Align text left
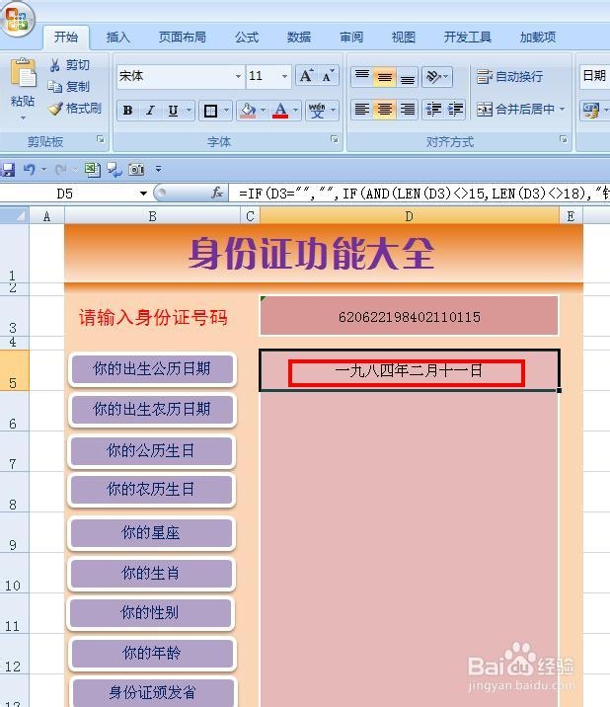Viewport: 610px width, 707px height. point(362,110)
